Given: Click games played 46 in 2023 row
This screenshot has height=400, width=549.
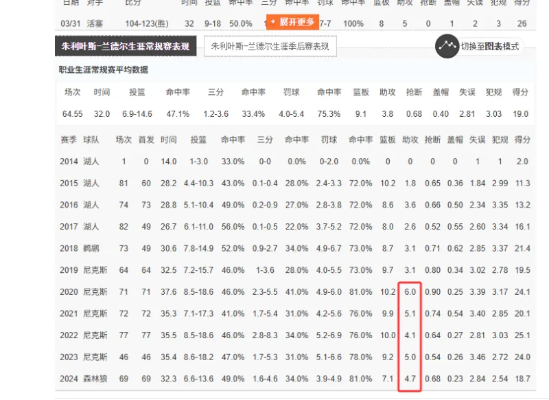Looking at the screenshot, I should click(124, 357).
